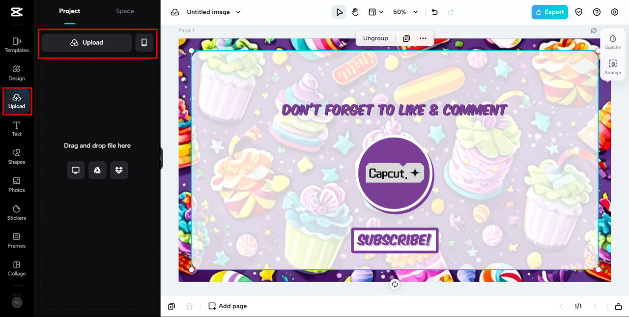Click the Page 1 label
Screen dimensions: 629x317
186,30
